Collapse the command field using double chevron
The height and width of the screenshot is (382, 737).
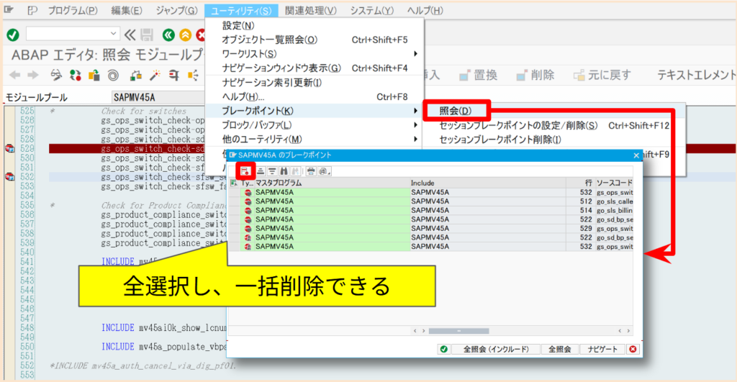130,35
